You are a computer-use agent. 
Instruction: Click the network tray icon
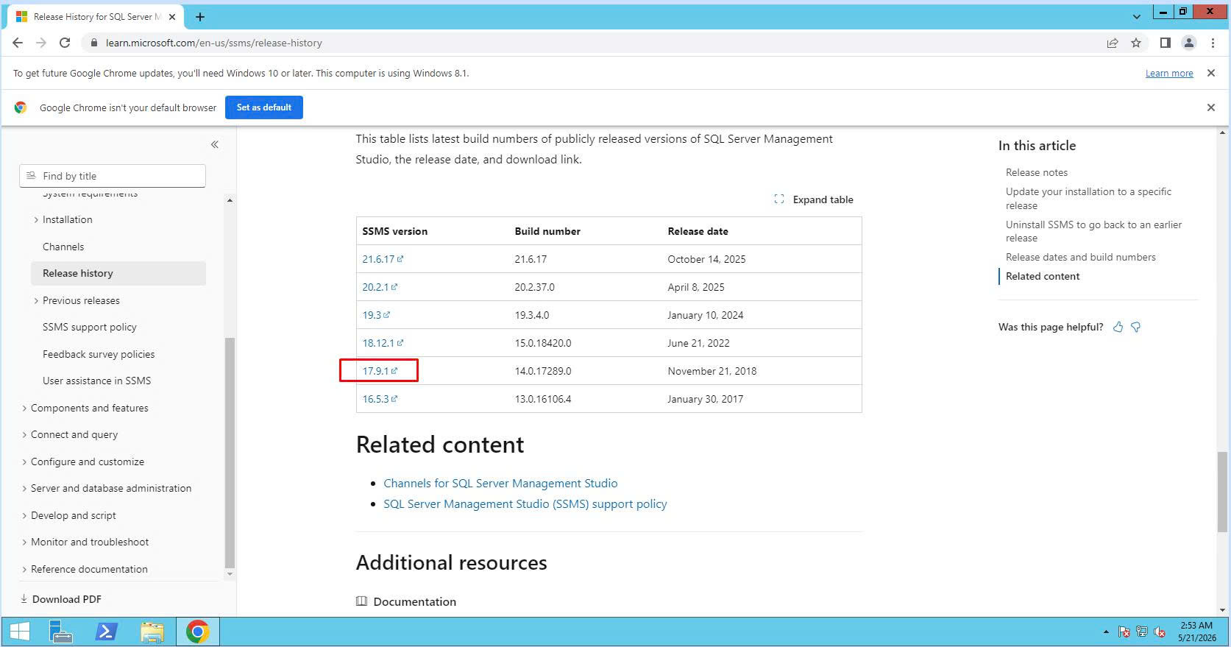(x=1142, y=632)
